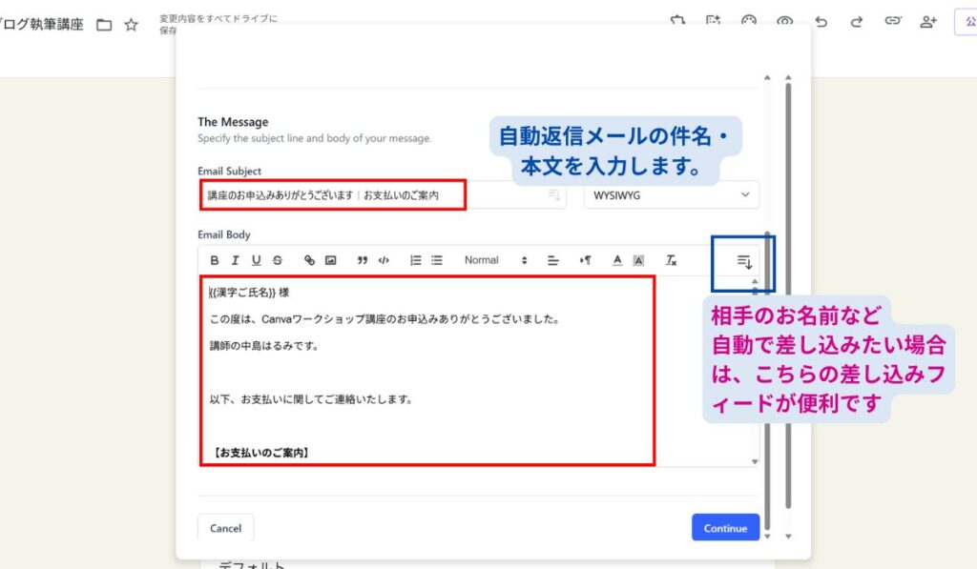
Task: Clear text formatting with Tx icon
Action: click(671, 260)
